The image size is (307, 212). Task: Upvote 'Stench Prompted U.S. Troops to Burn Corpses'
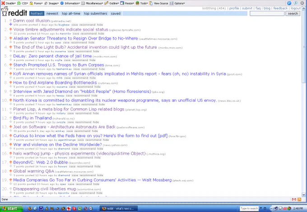click(10, 65)
